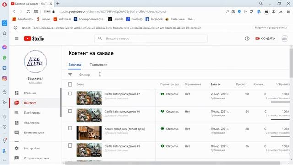This screenshot has width=293, height=165.
Task: Click Перейти к расширениям button
Action: (x=271, y=27)
